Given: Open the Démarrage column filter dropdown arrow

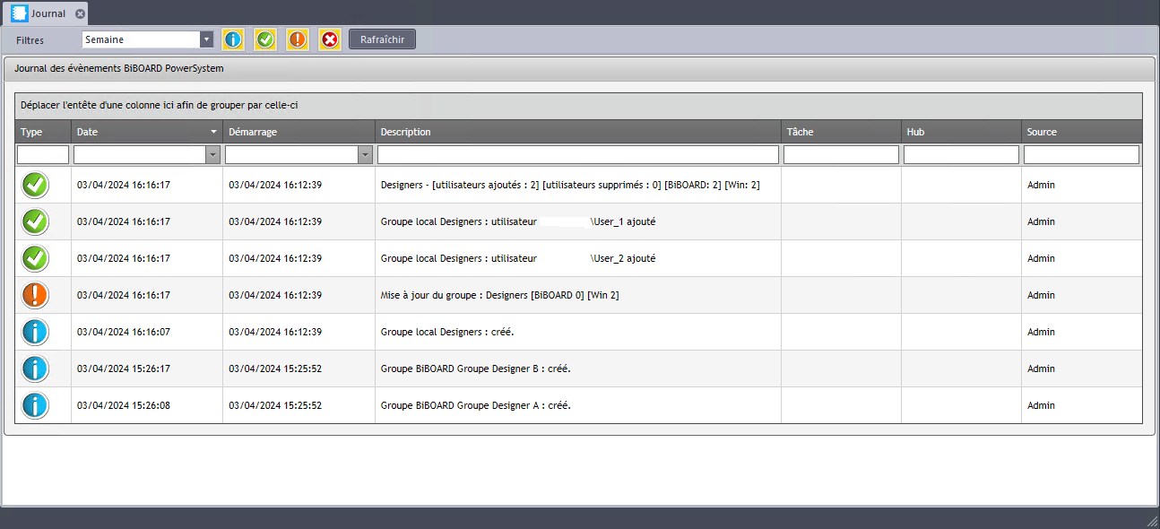Looking at the screenshot, I should pyautogui.click(x=365, y=155).
